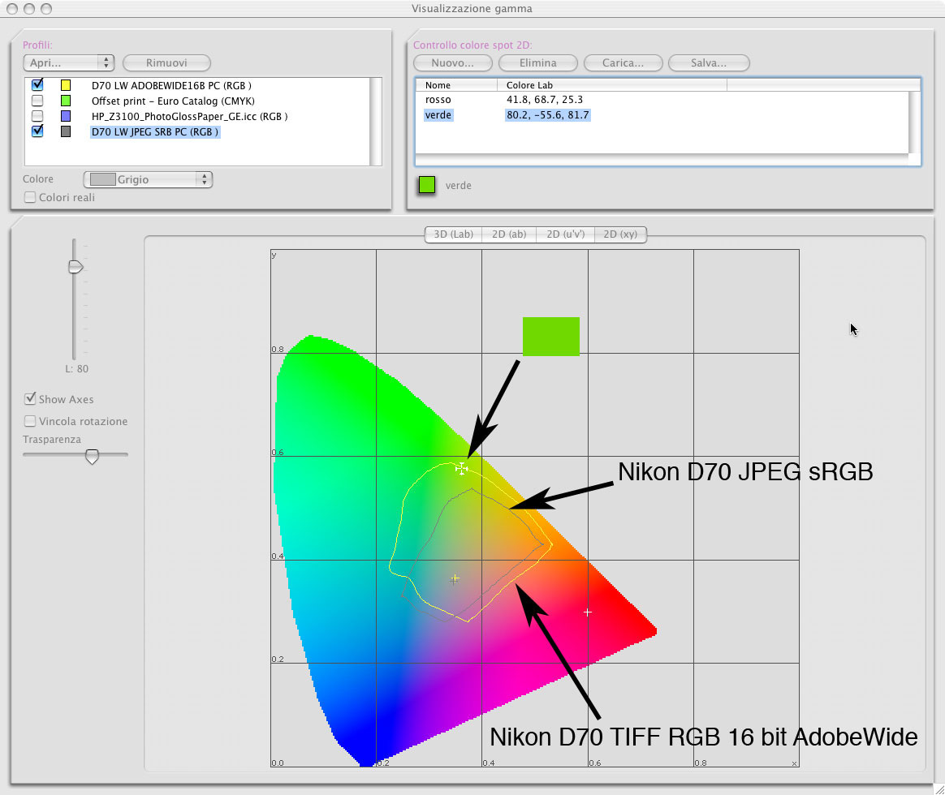945x795 pixels.
Task: Click the Carica... button
Action: (624, 62)
